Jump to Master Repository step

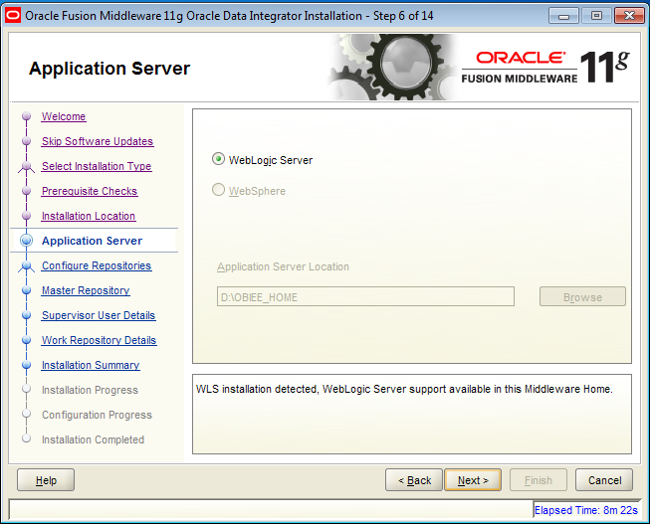point(86,290)
